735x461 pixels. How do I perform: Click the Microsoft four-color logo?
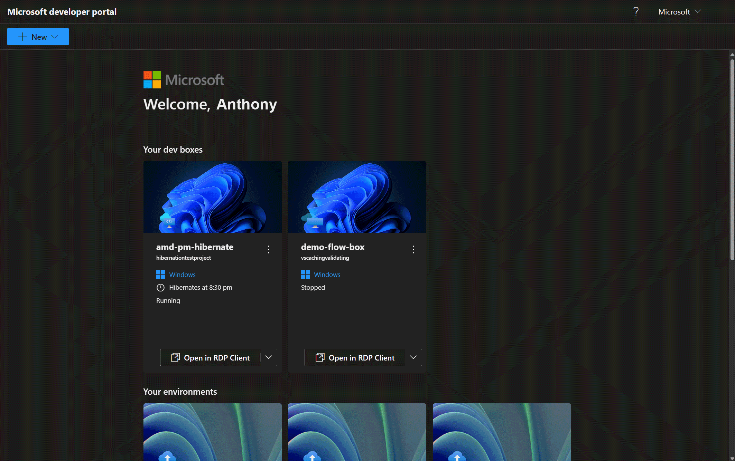(x=152, y=80)
